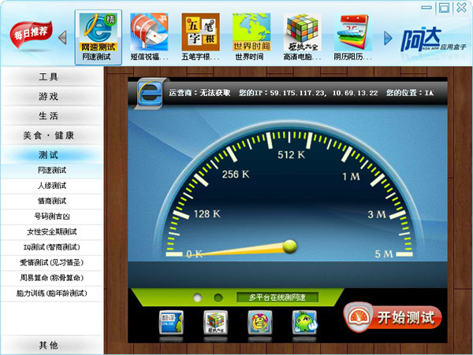Click the green bird icon in the bottom row
This screenshot has width=473, height=355.
304,323
